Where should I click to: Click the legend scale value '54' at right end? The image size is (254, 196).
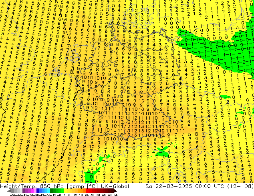click(x=115, y=195)
